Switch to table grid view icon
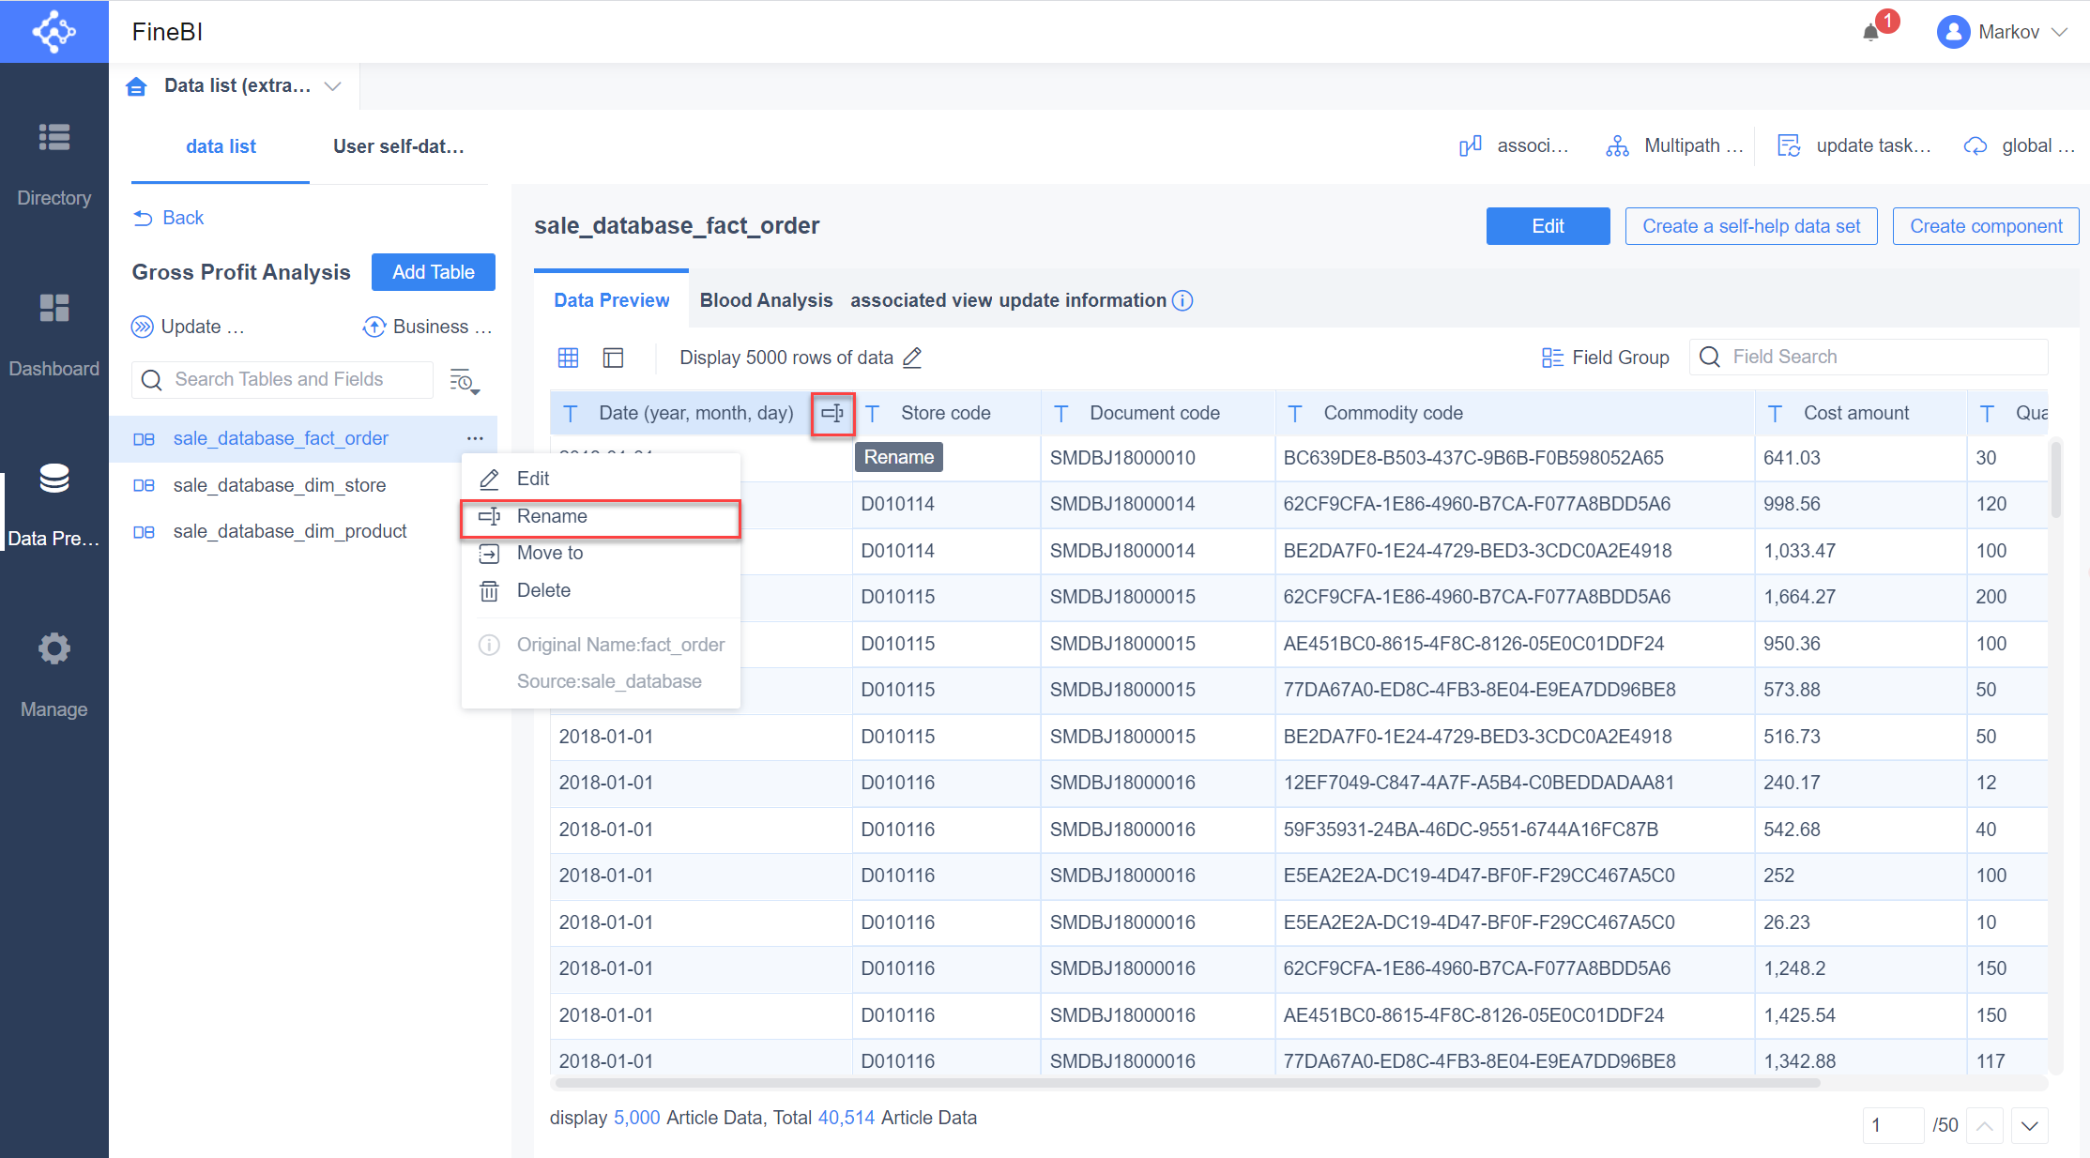 (x=568, y=358)
